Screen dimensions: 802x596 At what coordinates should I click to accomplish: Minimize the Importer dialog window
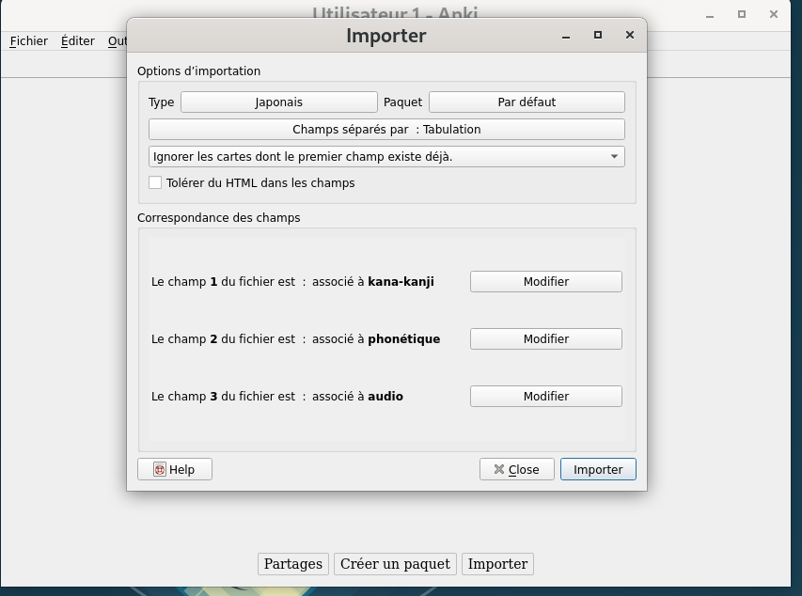pos(566,36)
